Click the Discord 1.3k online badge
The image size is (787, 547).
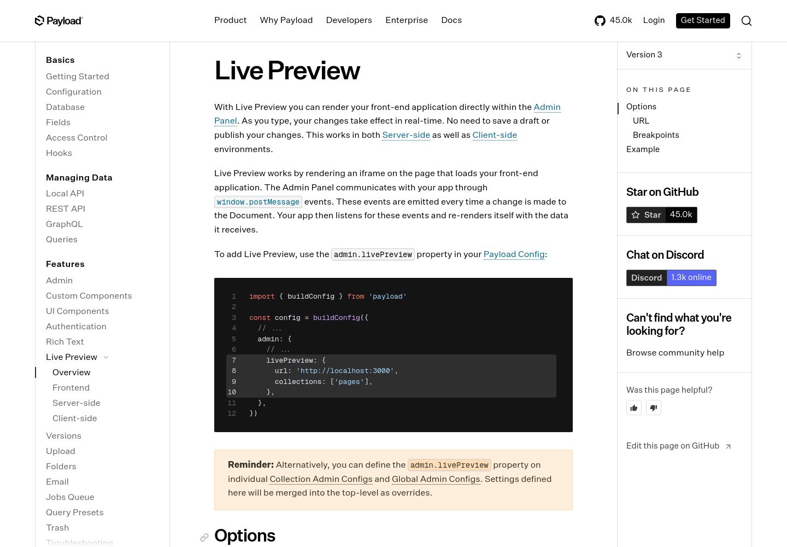(671, 278)
